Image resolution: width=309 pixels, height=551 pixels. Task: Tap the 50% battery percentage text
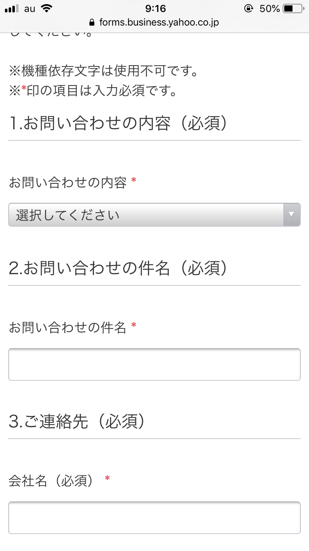[269, 9]
